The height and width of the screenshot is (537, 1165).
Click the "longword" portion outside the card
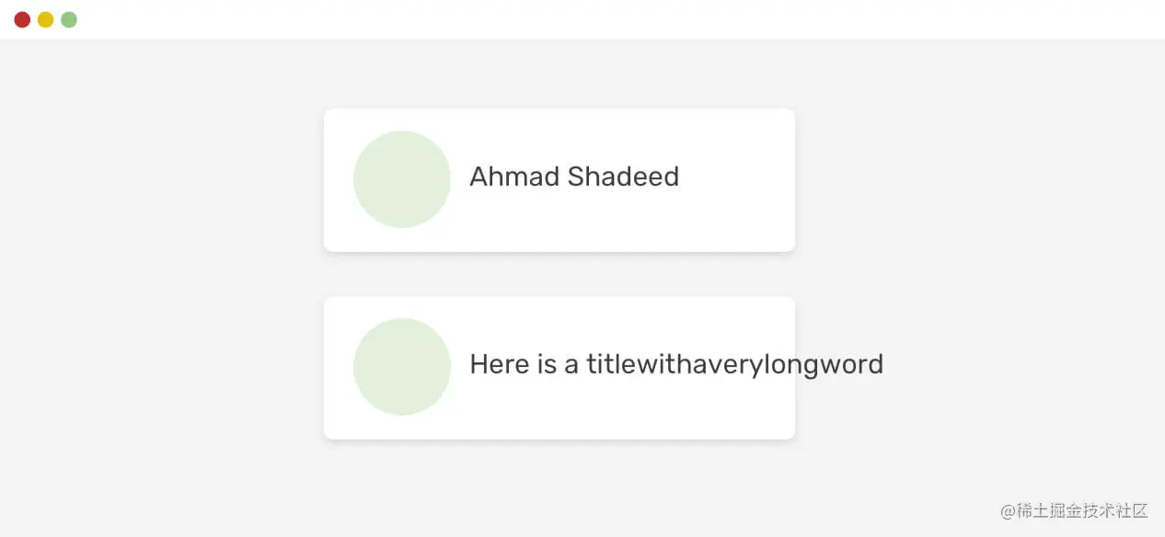[839, 365]
